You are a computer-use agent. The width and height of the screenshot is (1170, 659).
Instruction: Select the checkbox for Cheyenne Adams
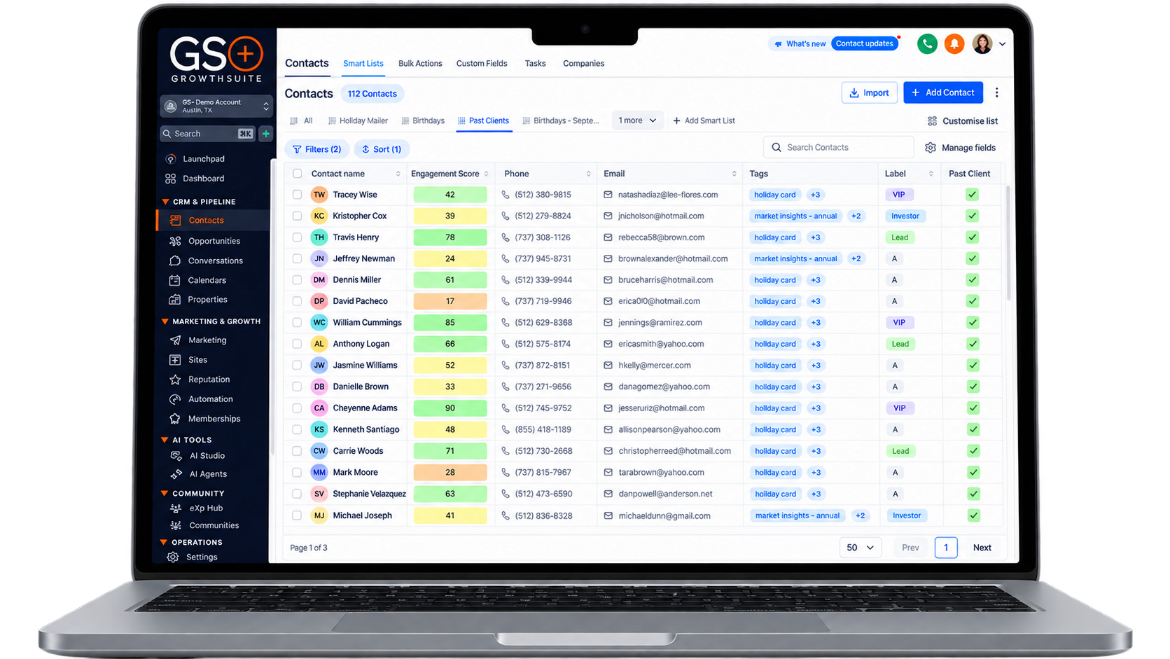tap(298, 408)
